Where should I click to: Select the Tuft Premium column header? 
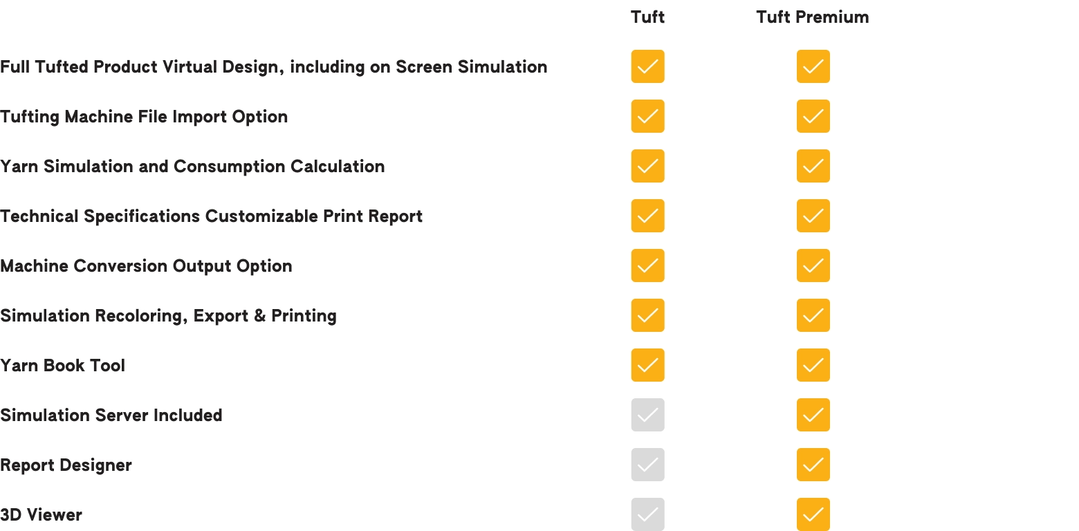[812, 17]
